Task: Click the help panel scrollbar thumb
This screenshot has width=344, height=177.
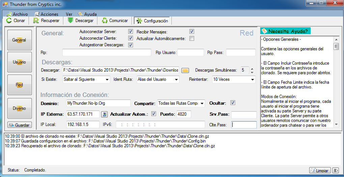Action: 336,47
